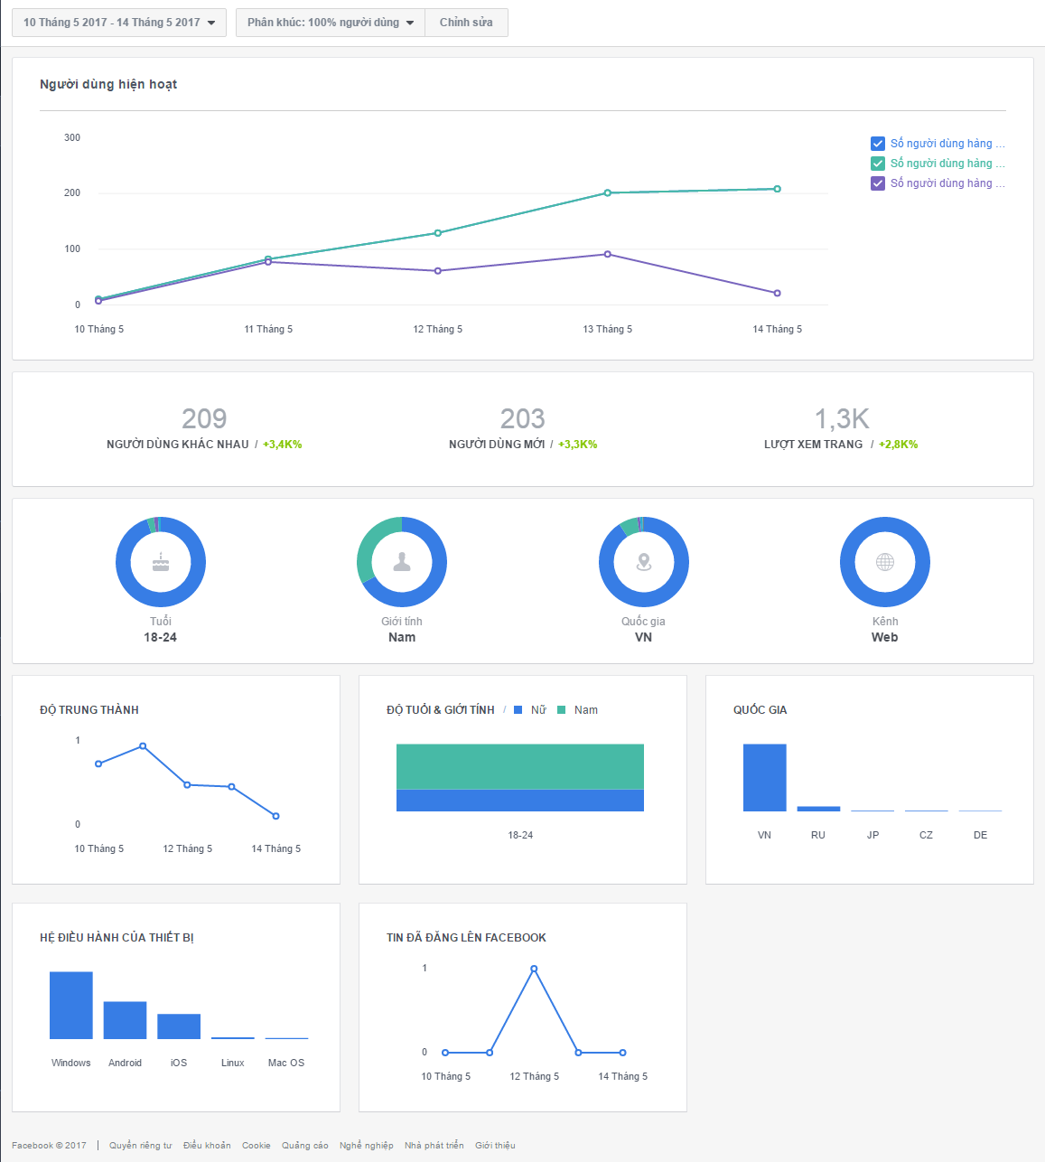Viewport: 1045px width, 1162px height.
Task: Click the birthday cake age icon
Action: (161, 562)
